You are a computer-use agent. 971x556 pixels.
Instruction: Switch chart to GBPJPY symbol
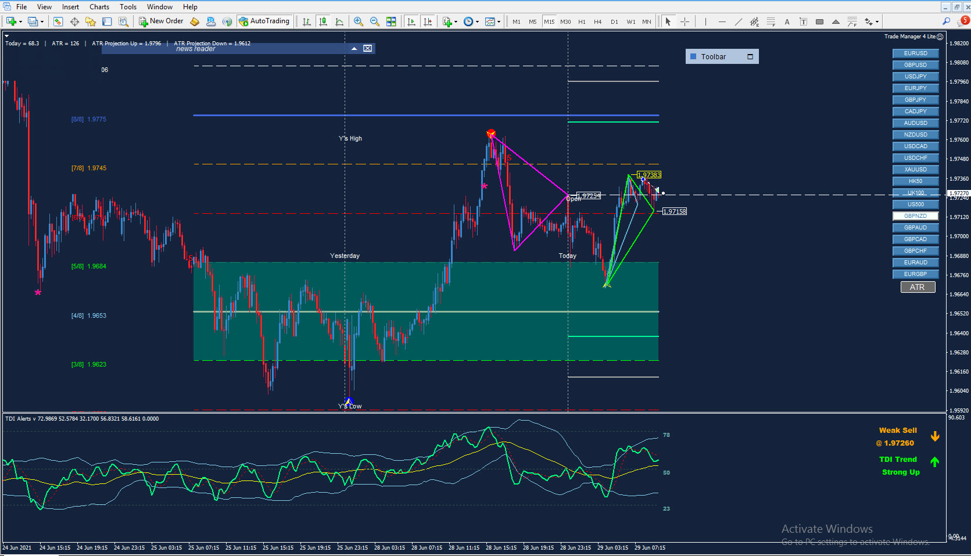click(916, 100)
